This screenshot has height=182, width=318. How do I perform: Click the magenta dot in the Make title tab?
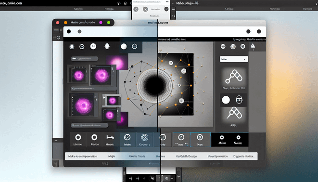101,23
